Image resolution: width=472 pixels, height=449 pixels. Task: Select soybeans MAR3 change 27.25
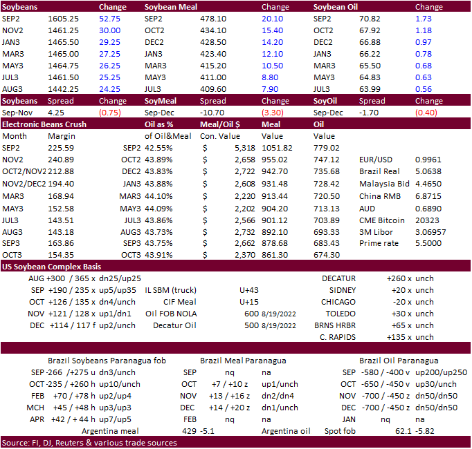(x=109, y=54)
